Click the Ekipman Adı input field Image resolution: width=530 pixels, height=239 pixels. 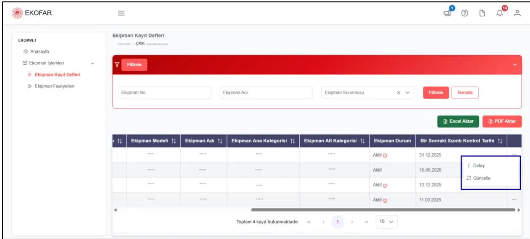pyautogui.click(x=266, y=93)
